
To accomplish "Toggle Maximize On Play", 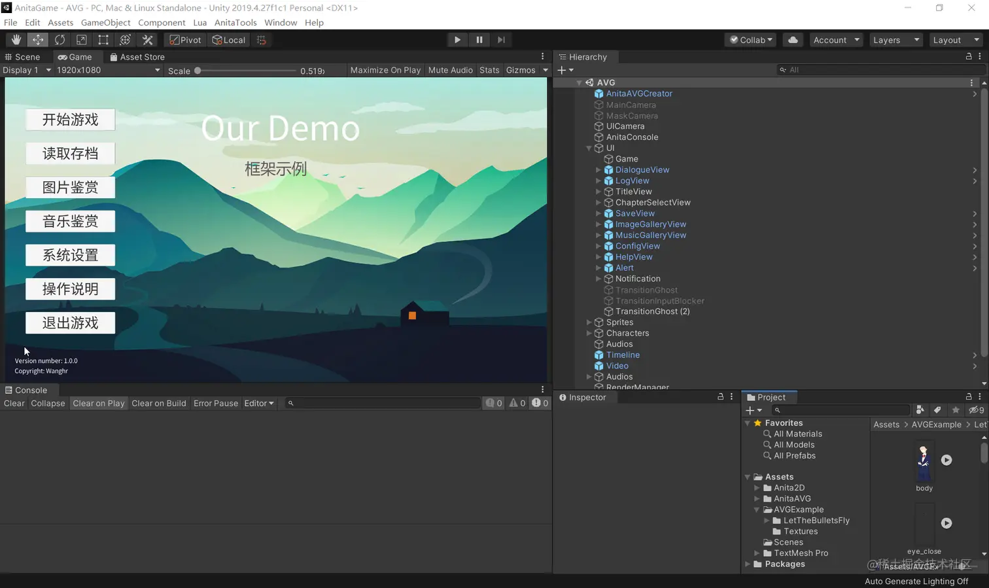I will [x=385, y=70].
